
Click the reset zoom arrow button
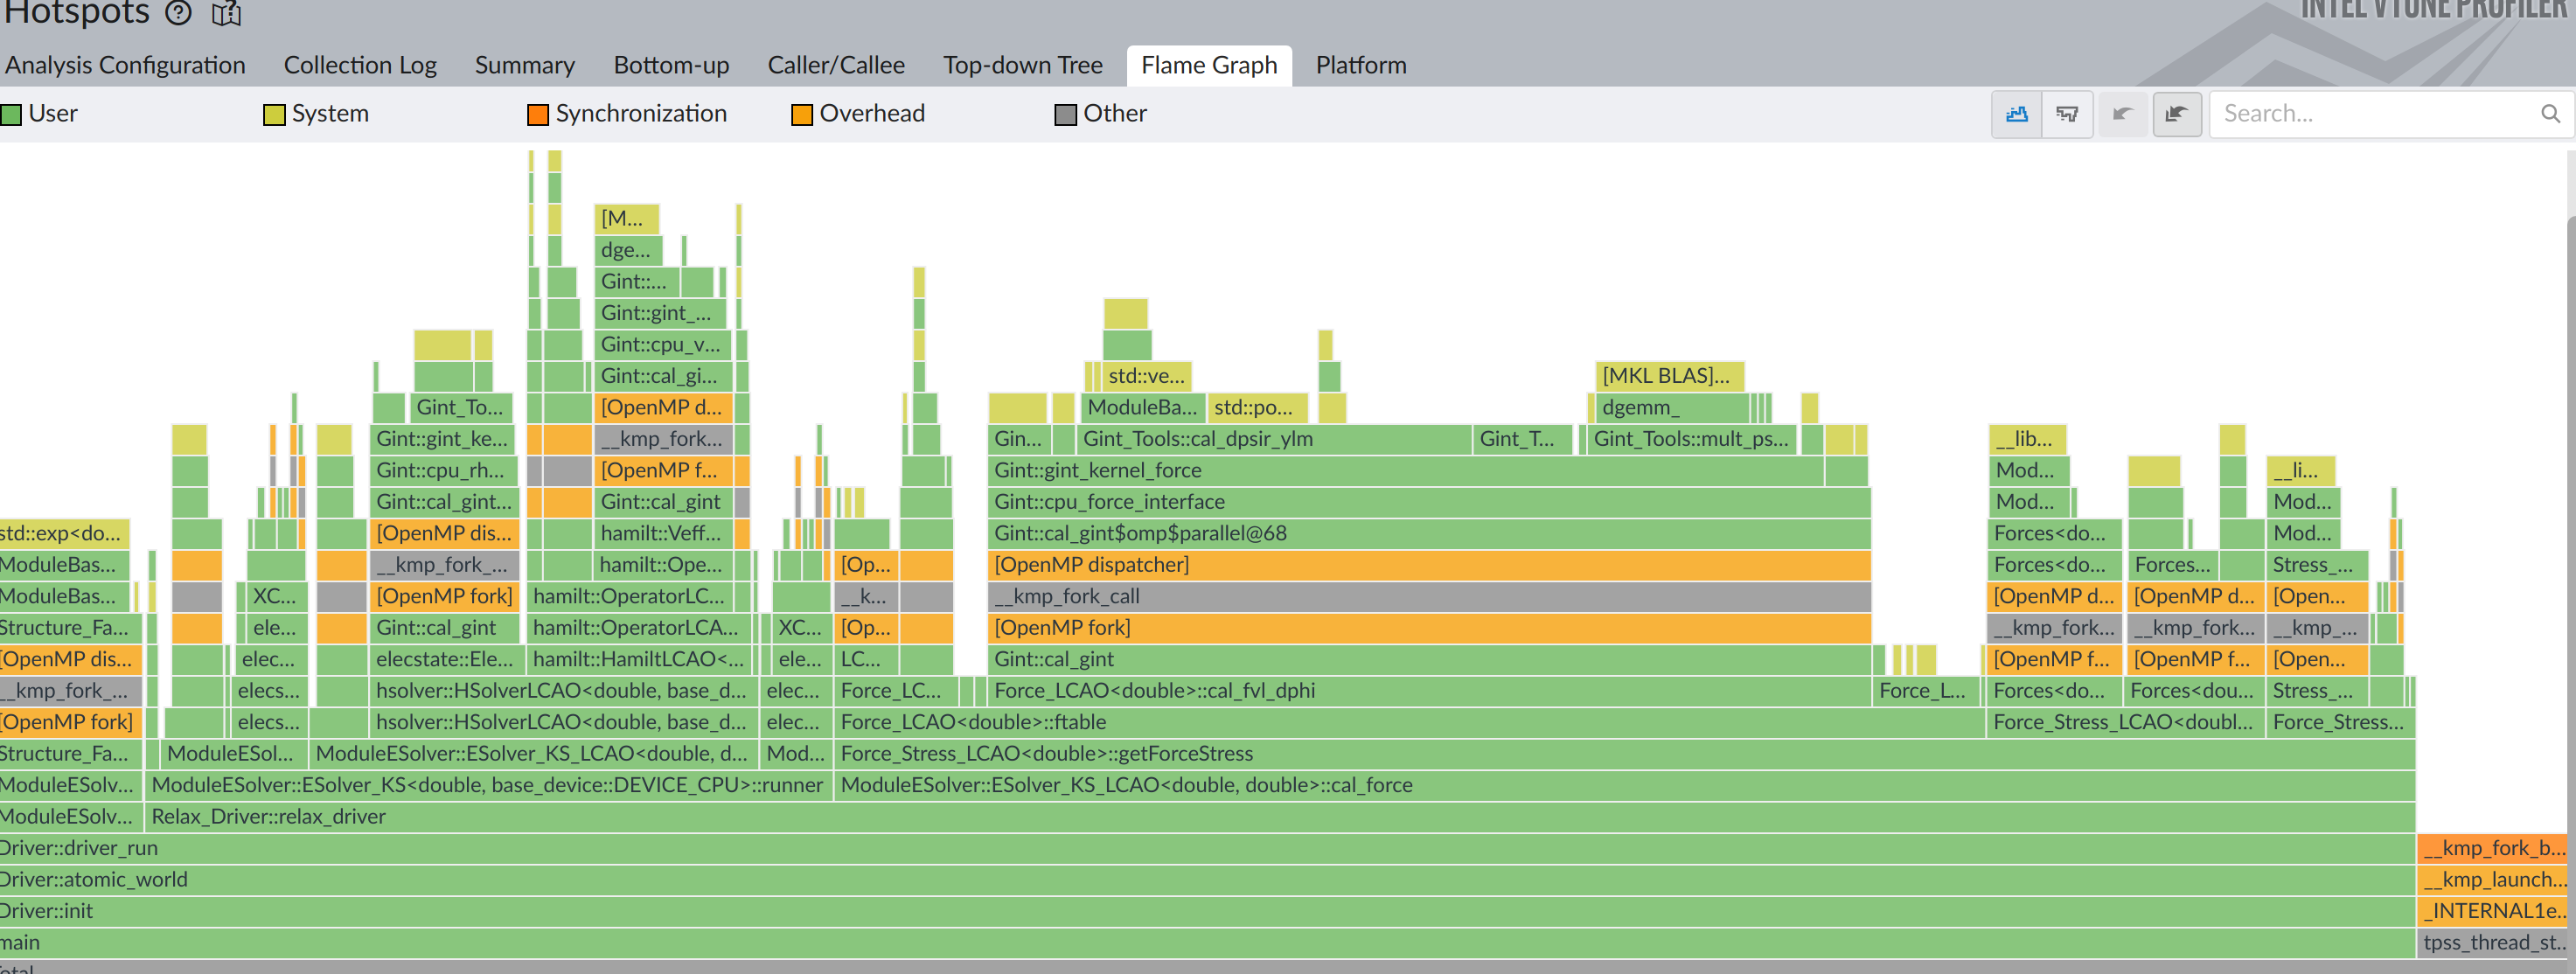tap(2176, 114)
